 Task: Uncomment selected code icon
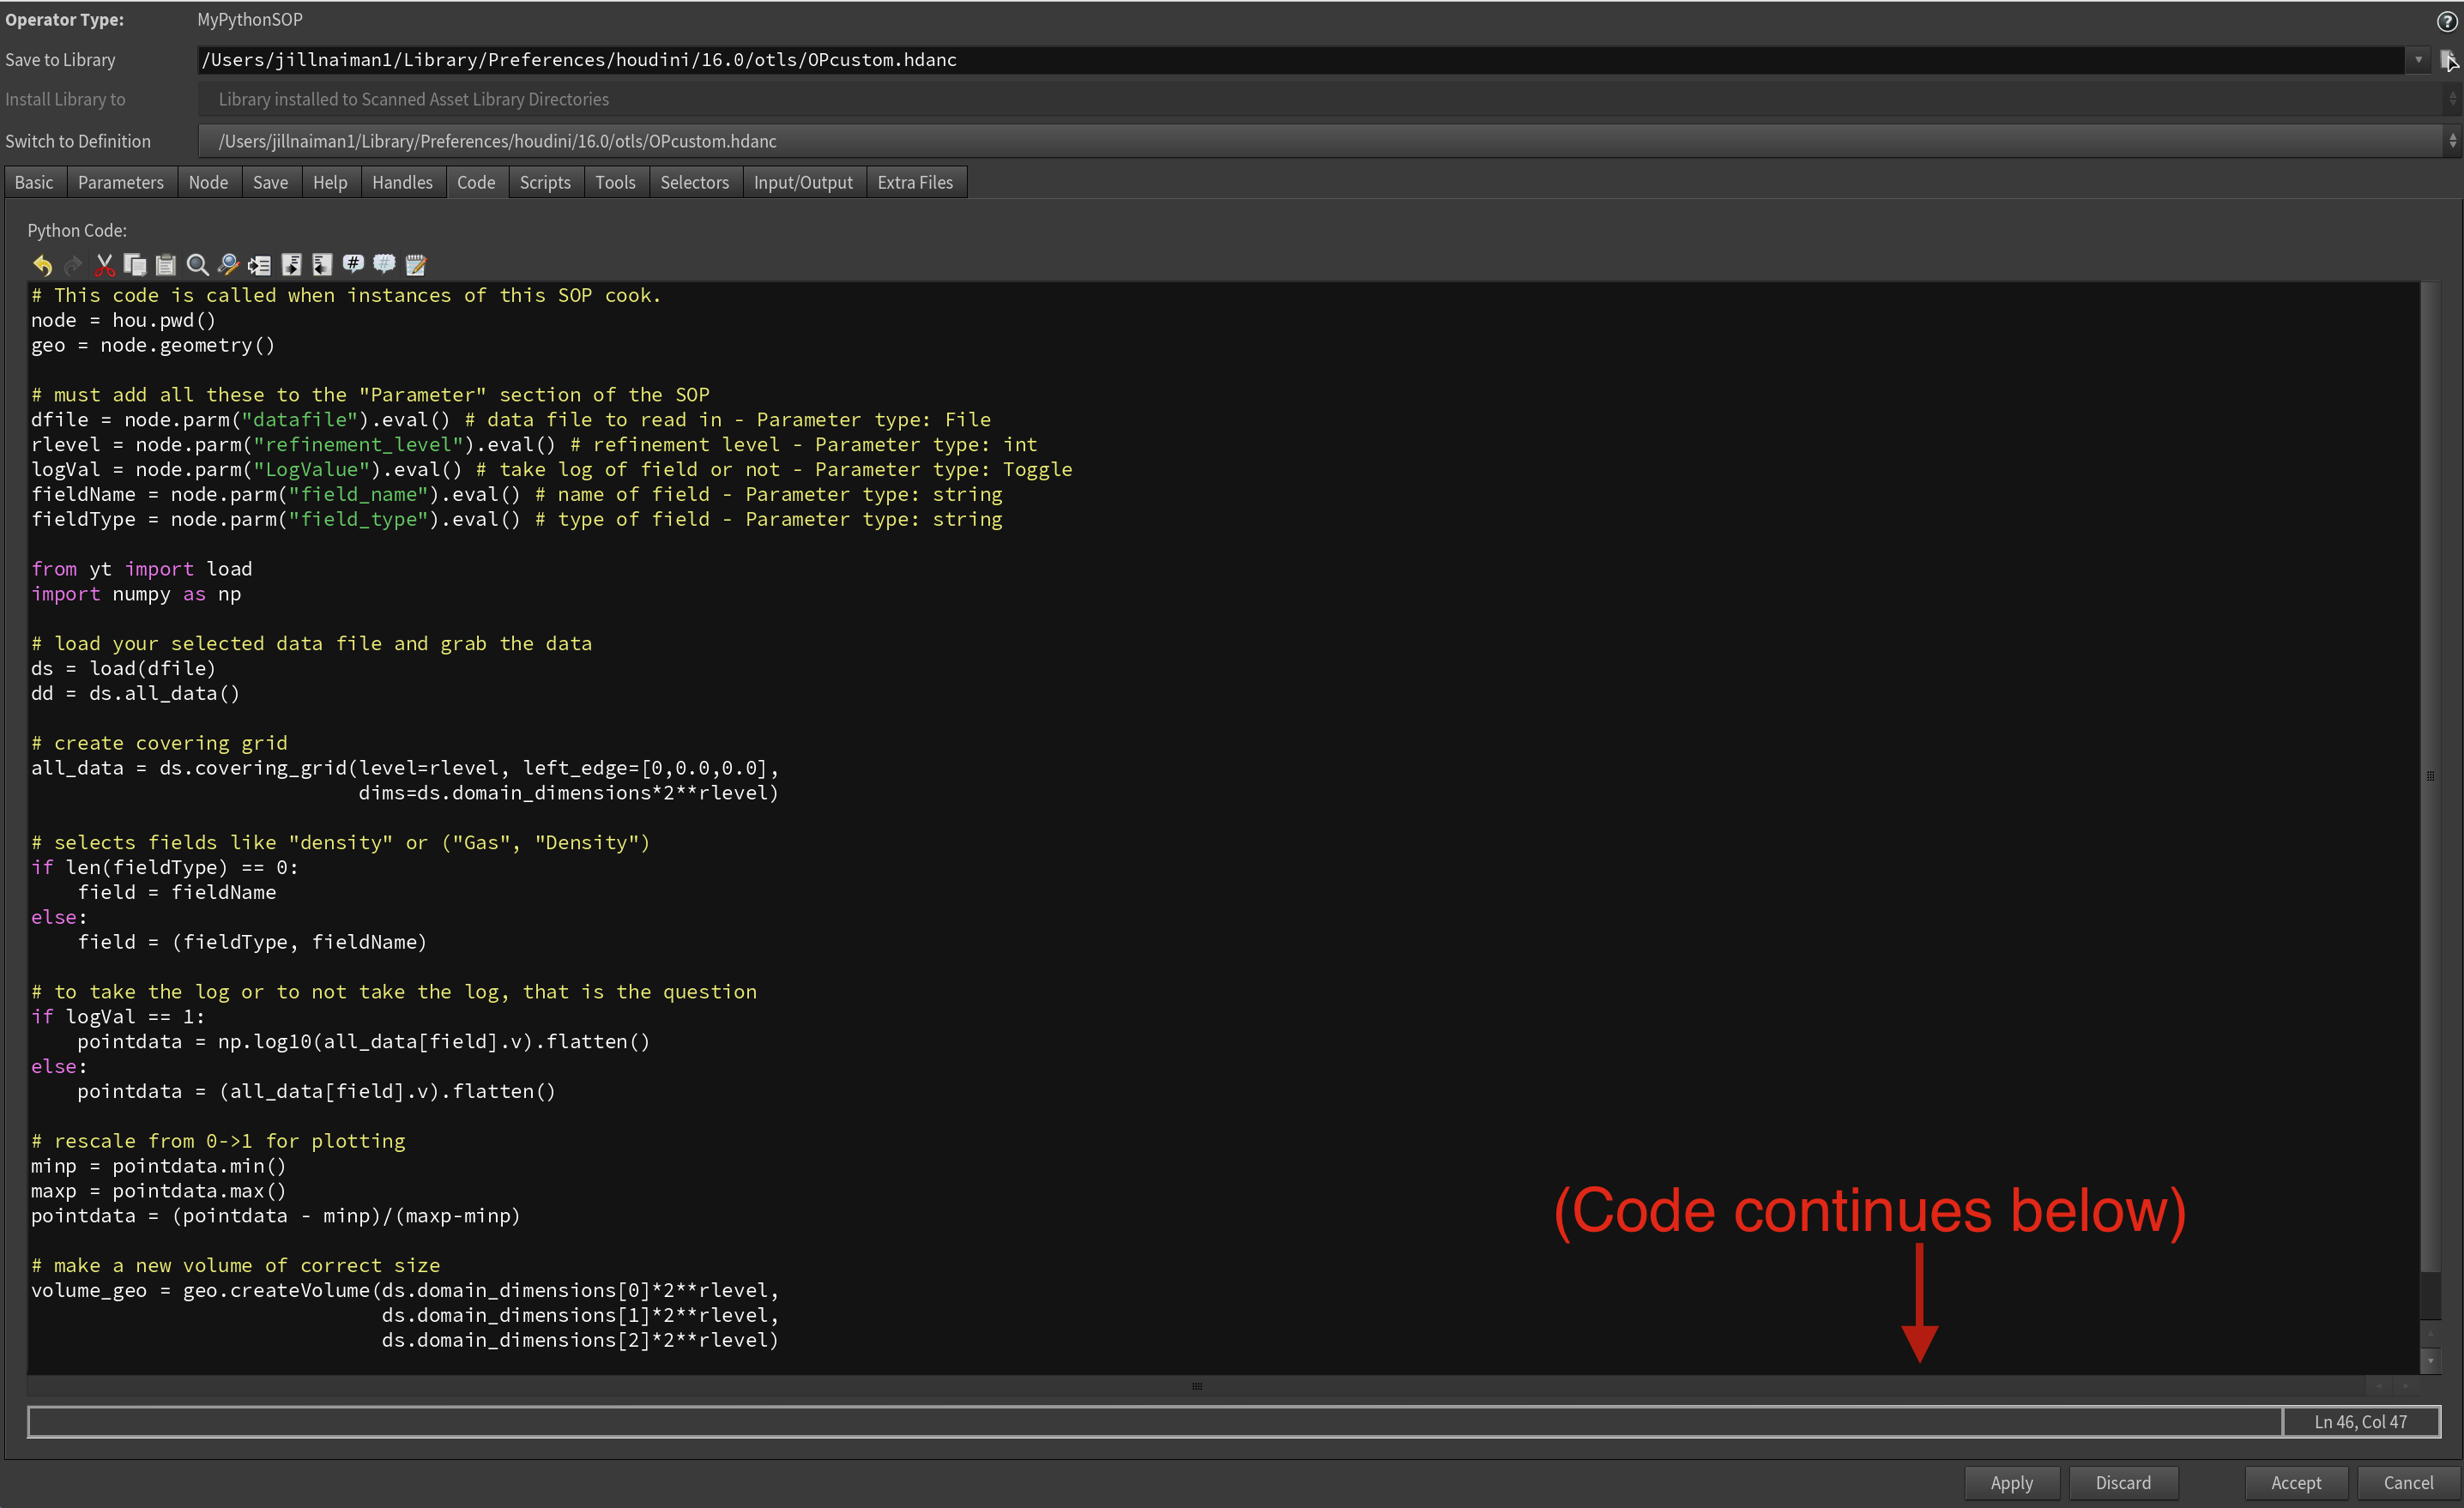click(384, 265)
